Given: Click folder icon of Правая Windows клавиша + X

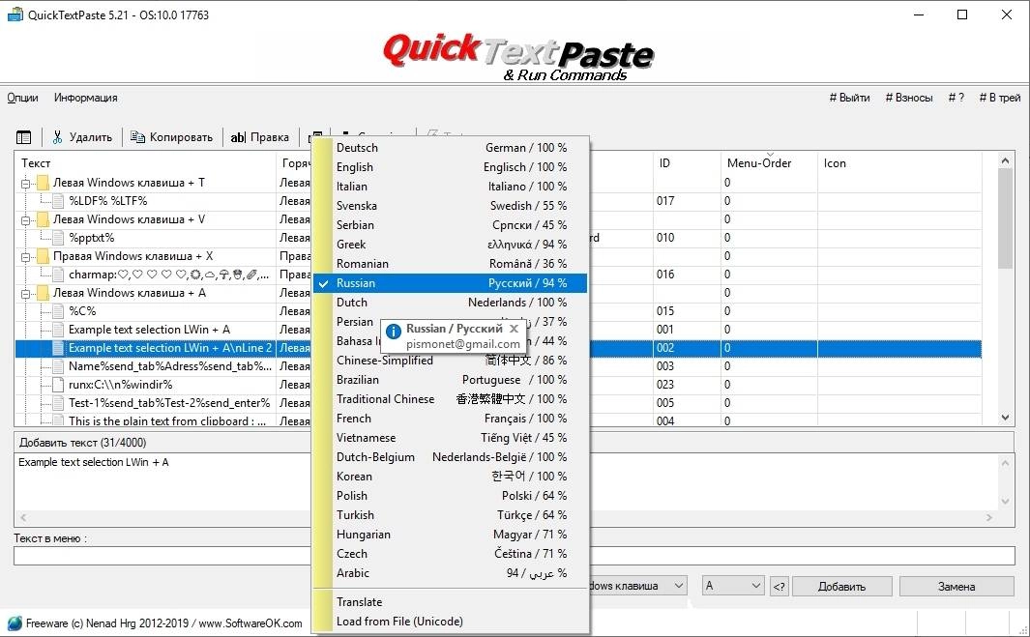Looking at the screenshot, I should click(x=43, y=256).
